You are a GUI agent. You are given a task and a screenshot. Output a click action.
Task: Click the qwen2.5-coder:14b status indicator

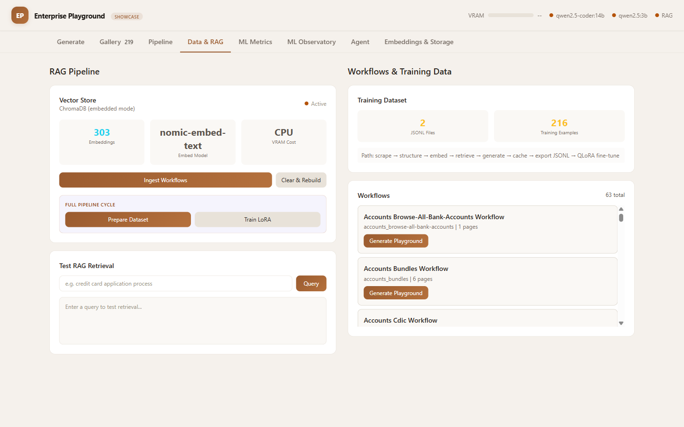[x=577, y=16]
